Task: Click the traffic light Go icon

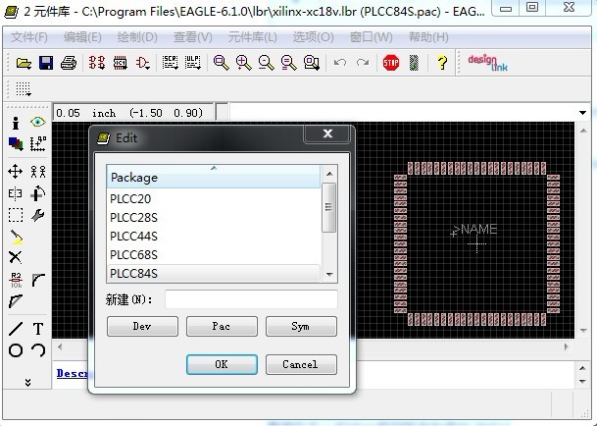Action: (x=414, y=63)
